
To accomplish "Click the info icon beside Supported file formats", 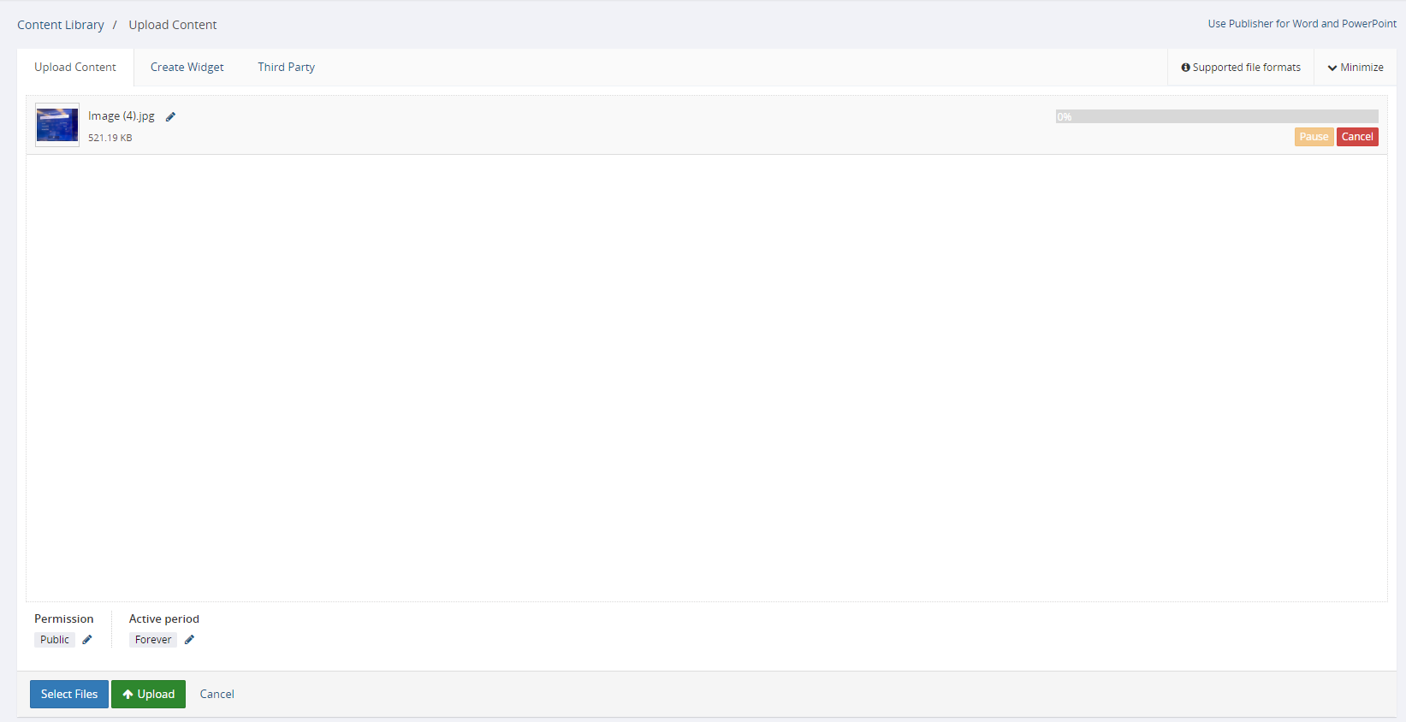I will pos(1186,68).
